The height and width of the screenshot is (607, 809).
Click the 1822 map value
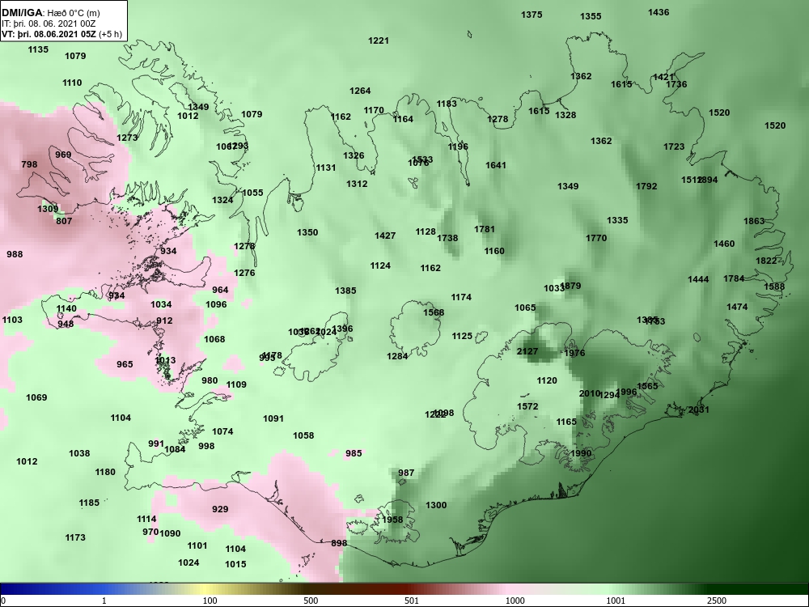pyautogui.click(x=766, y=261)
